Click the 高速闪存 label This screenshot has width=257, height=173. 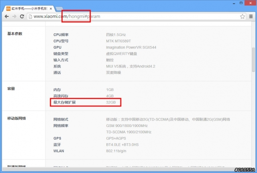[61, 96]
